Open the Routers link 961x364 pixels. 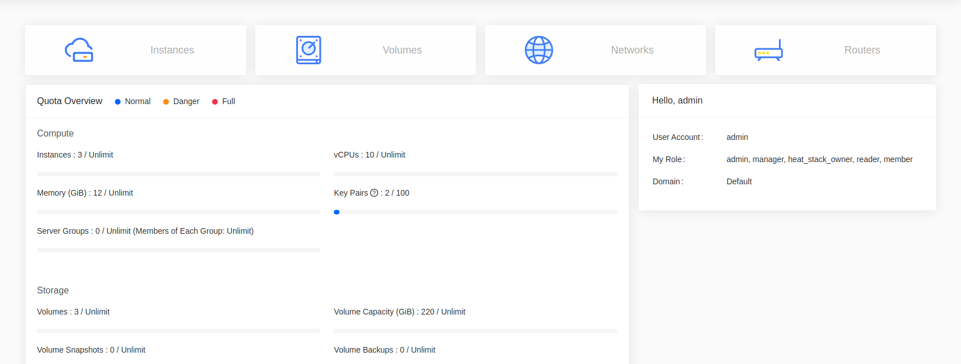(862, 50)
